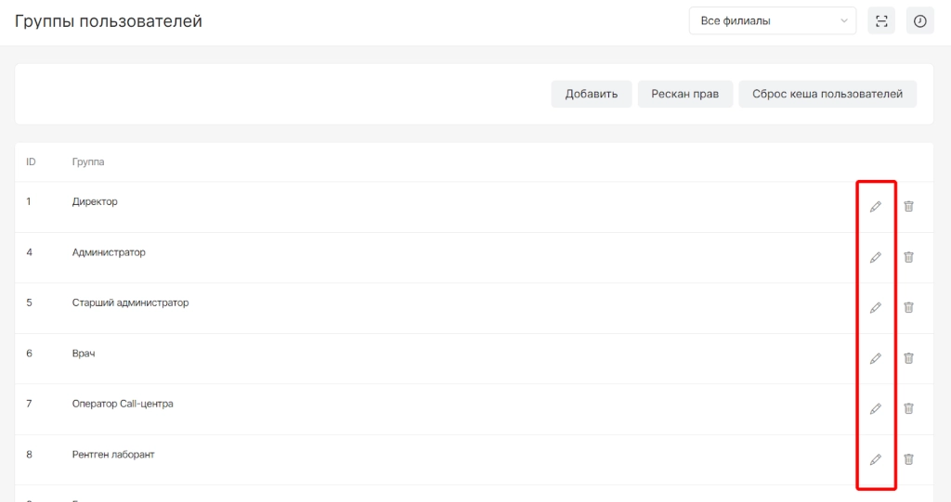This screenshot has width=951, height=502.
Task: Delete the Оператор Call-центра group
Action: pos(908,408)
